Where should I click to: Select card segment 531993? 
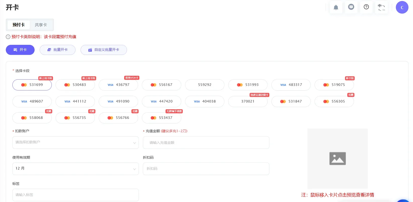pos(248,85)
